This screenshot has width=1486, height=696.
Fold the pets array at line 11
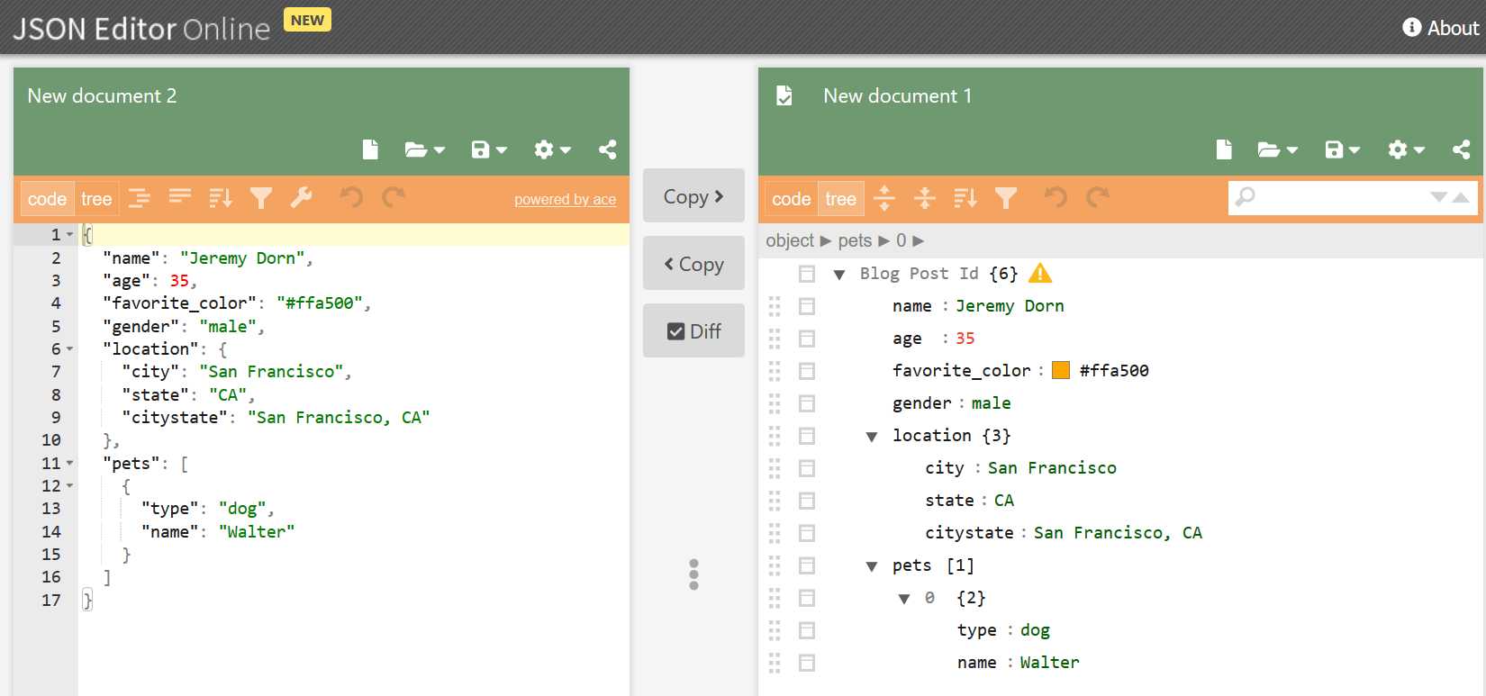click(x=70, y=463)
